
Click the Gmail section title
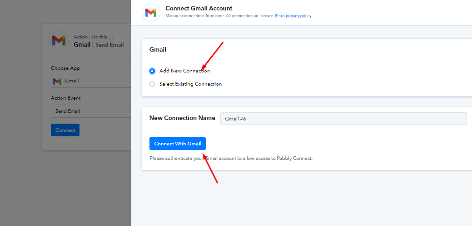(x=158, y=50)
